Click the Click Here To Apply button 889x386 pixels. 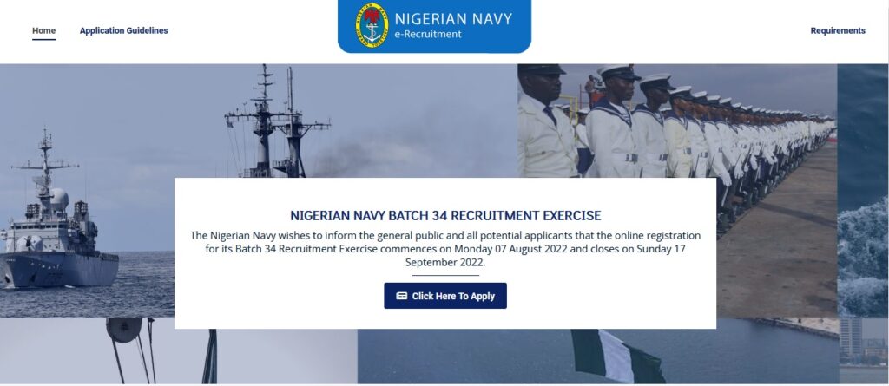click(x=445, y=296)
